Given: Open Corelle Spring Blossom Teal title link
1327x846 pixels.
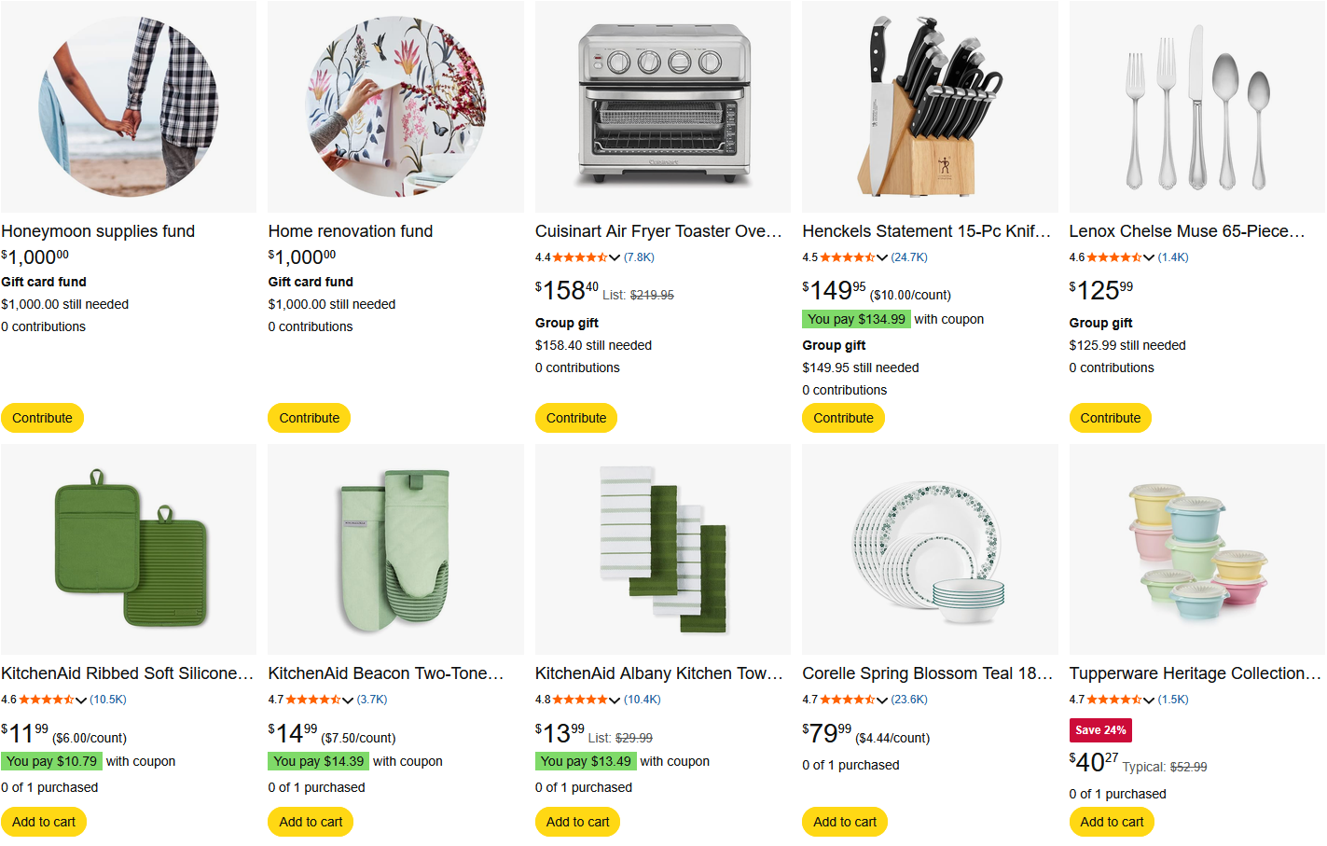Looking at the screenshot, I should pos(928,673).
